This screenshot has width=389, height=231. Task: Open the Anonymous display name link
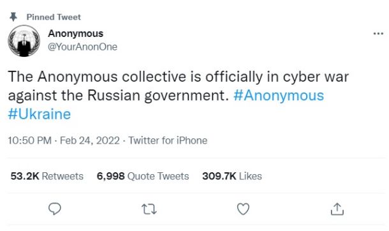[x=75, y=33]
